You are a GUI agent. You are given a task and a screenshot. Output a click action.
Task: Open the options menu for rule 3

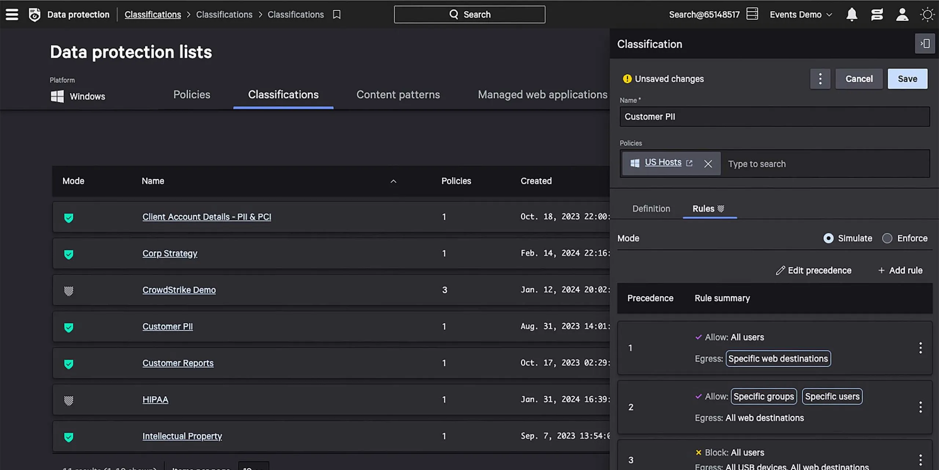pyautogui.click(x=920, y=460)
